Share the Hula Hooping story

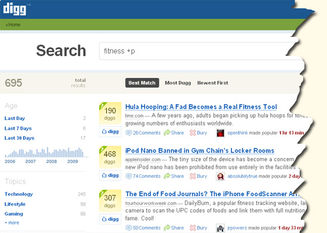(x=174, y=133)
